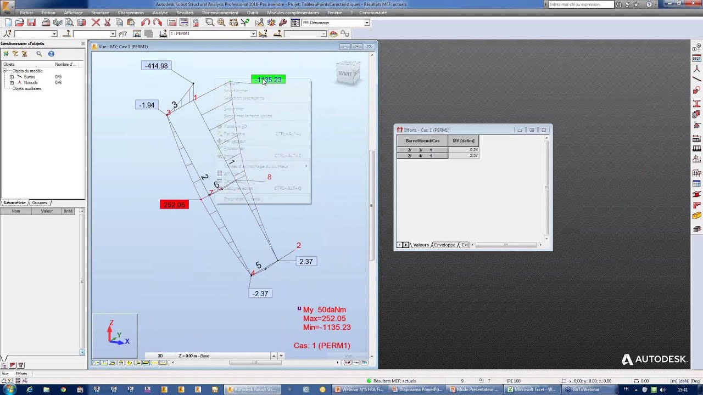The image size is (703, 395).
Task: Switch to Microsoft Excel taskbar button
Action: pyautogui.click(x=531, y=390)
